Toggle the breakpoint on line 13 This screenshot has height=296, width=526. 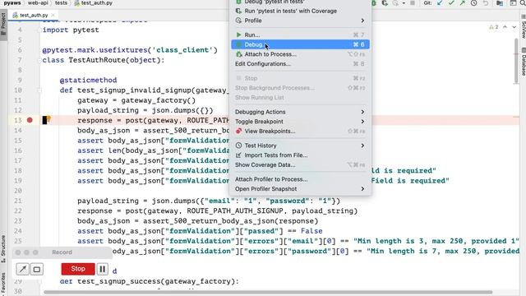(x=30, y=120)
